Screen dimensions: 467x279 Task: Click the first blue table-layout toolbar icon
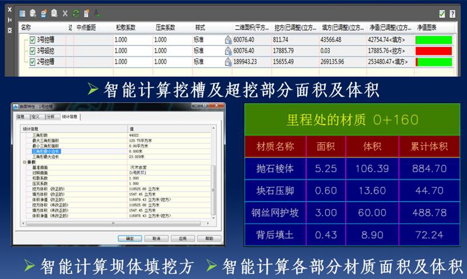22,13
